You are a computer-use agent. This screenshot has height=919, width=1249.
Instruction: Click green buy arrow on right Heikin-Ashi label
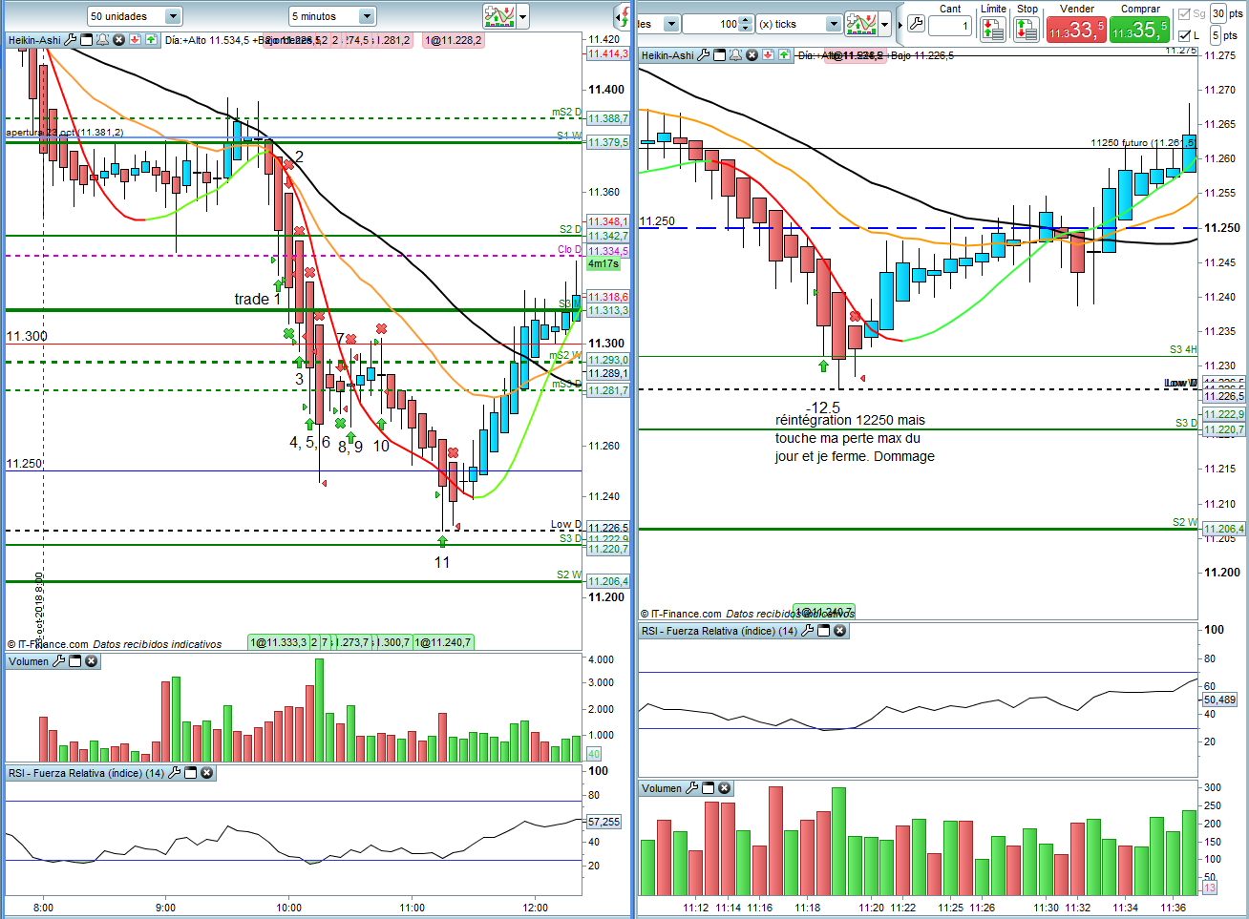click(x=784, y=55)
